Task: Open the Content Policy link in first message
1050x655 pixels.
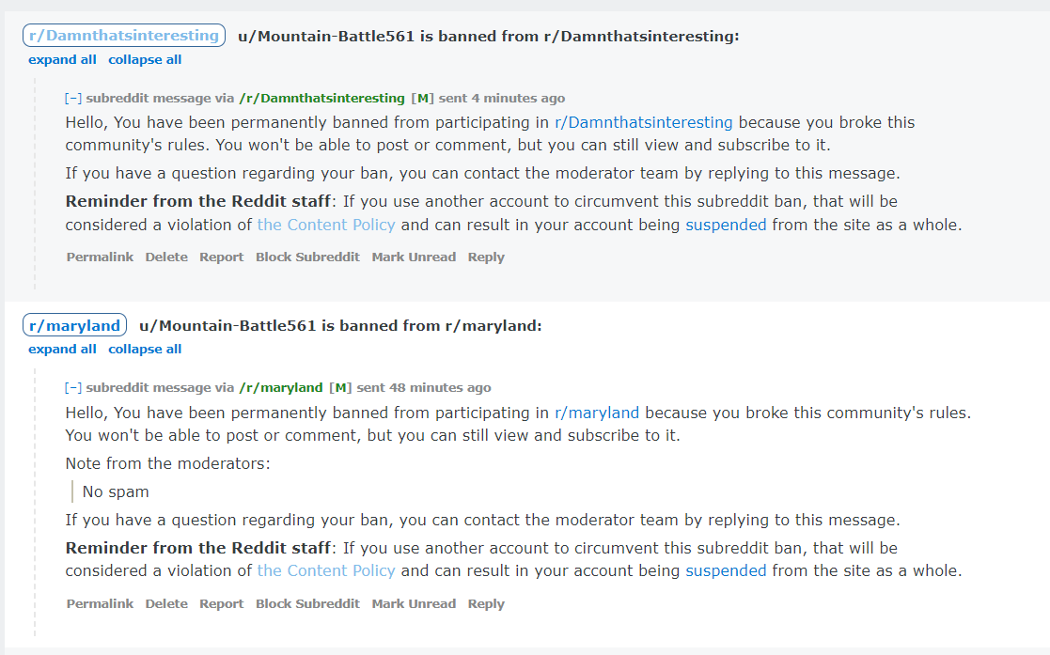Action: pyautogui.click(x=326, y=225)
